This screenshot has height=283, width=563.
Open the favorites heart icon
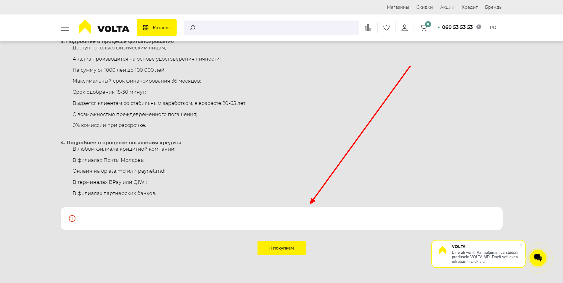click(x=386, y=28)
